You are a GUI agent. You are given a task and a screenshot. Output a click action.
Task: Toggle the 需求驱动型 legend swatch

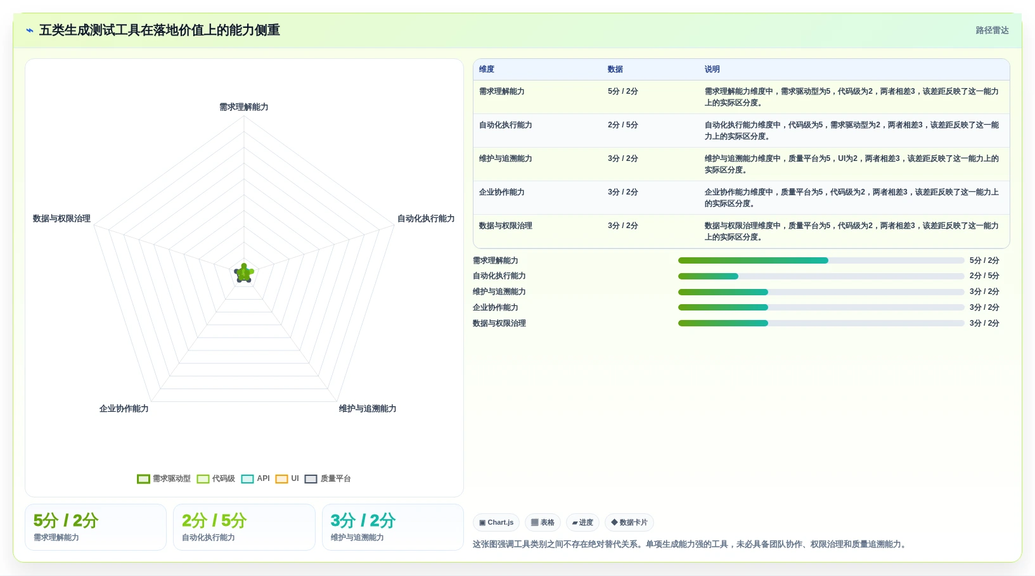[143, 479]
